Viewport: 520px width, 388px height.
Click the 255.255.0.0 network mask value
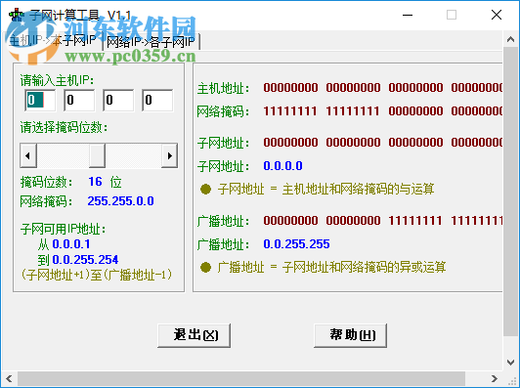pos(121,201)
